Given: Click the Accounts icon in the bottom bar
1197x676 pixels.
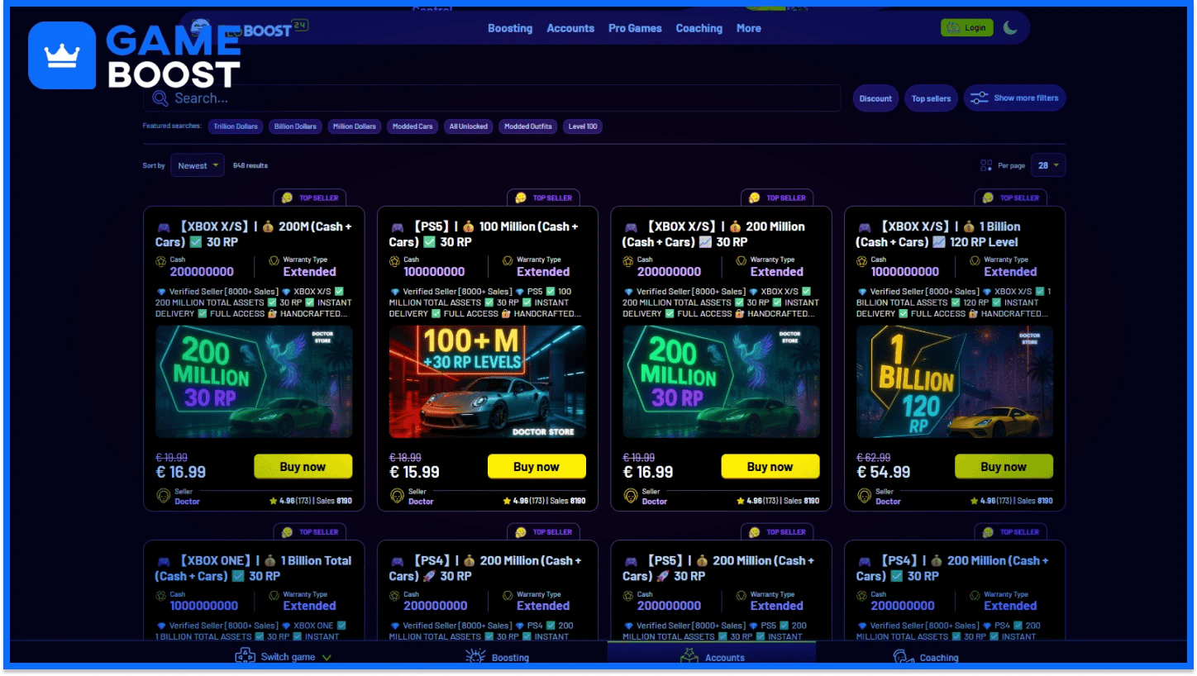Looking at the screenshot, I should click(689, 657).
